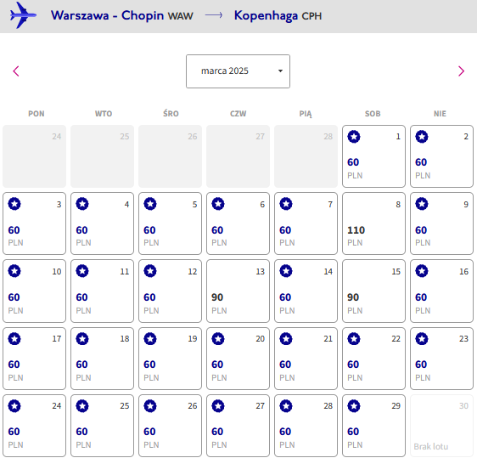Viewport: 477px width, 458px height.
Task: Click the airplane icon in the header
Action: tap(23, 15)
